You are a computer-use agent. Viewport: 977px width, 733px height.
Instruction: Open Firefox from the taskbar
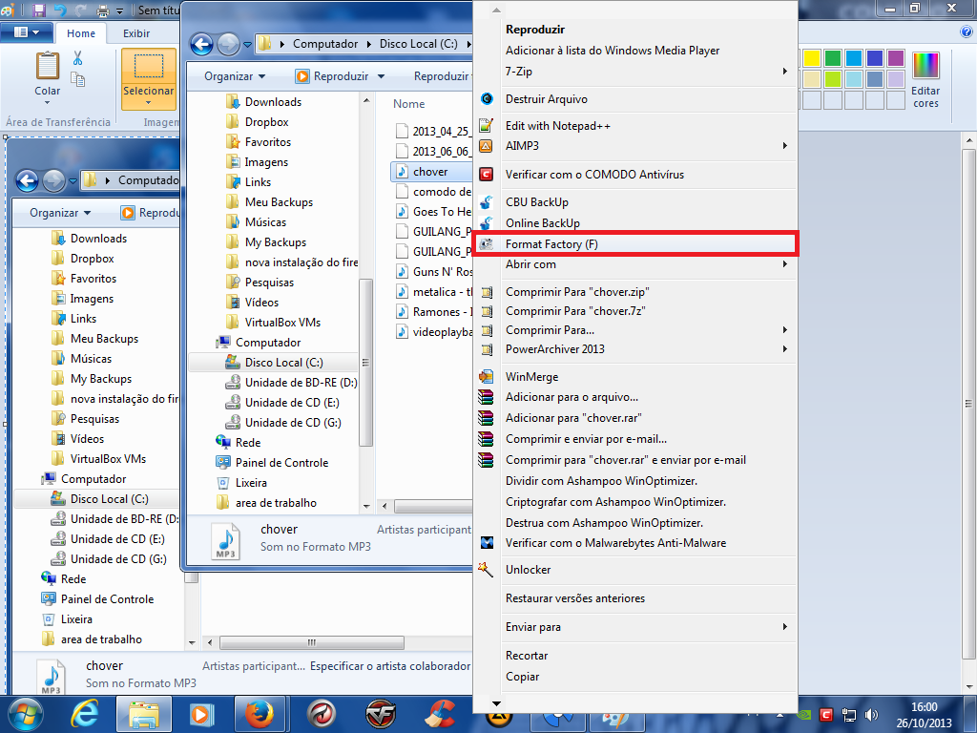(260, 714)
